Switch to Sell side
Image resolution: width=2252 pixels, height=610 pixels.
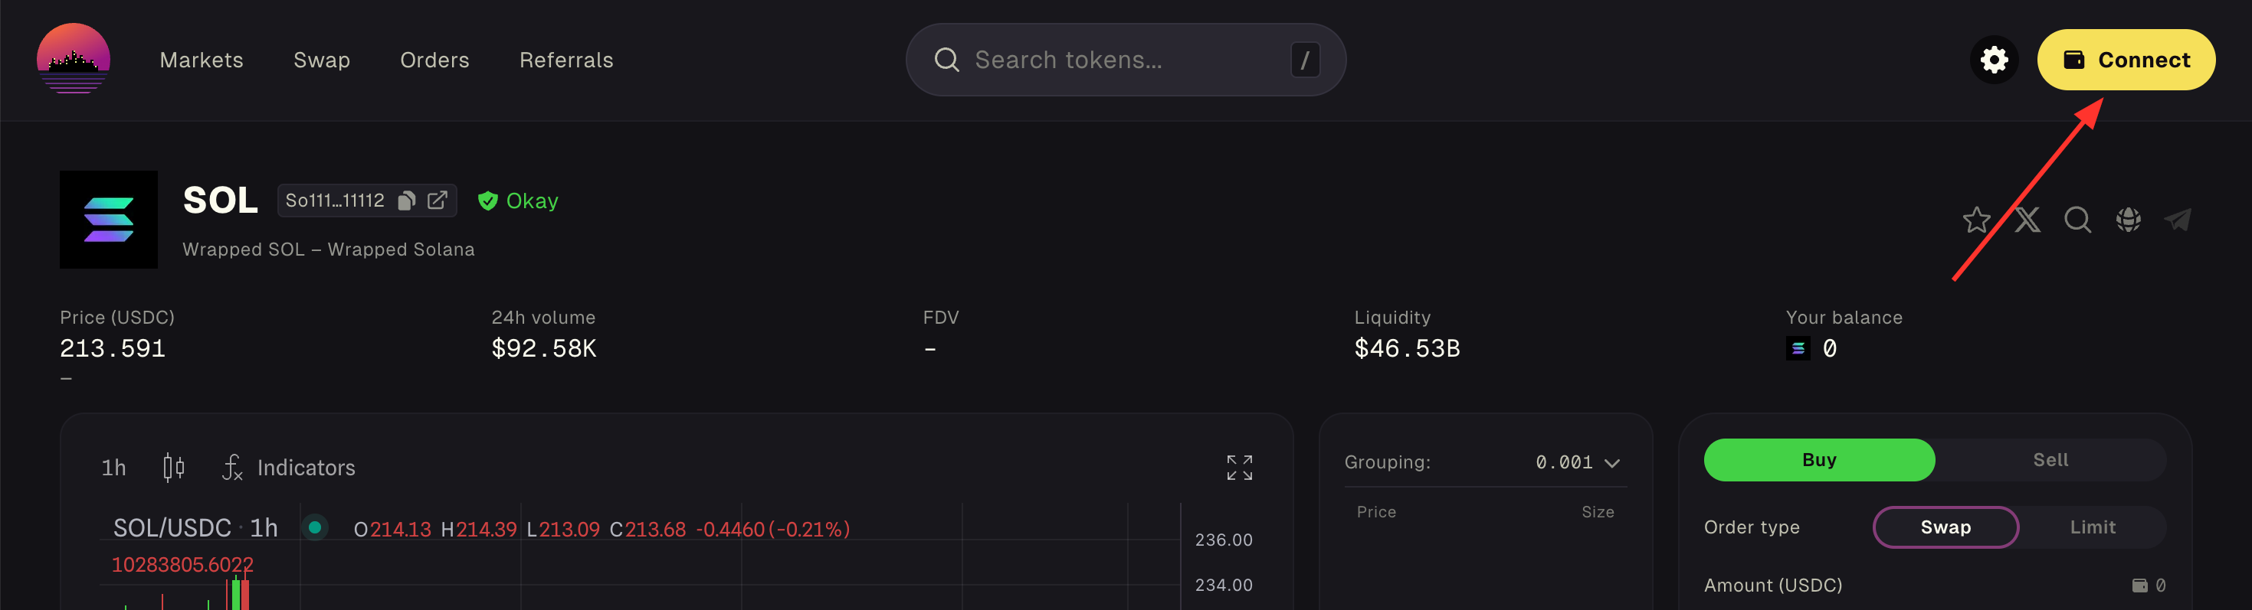pyautogui.click(x=2050, y=460)
